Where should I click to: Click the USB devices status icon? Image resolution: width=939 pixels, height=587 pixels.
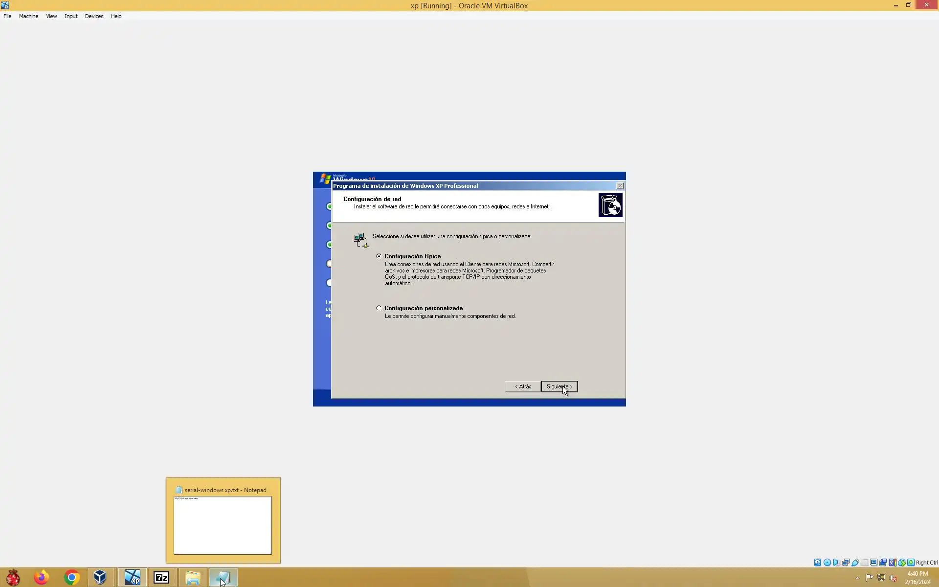pos(855,563)
